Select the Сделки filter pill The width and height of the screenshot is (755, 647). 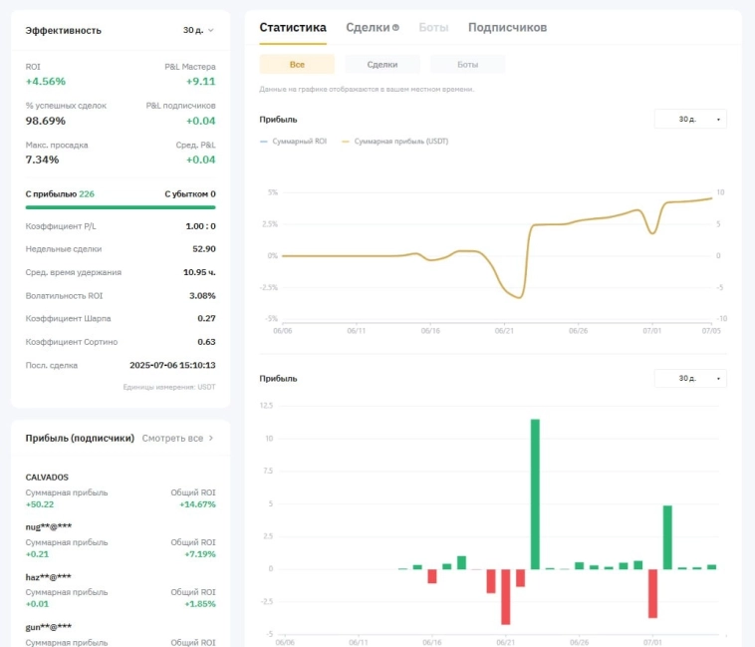[382, 64]
